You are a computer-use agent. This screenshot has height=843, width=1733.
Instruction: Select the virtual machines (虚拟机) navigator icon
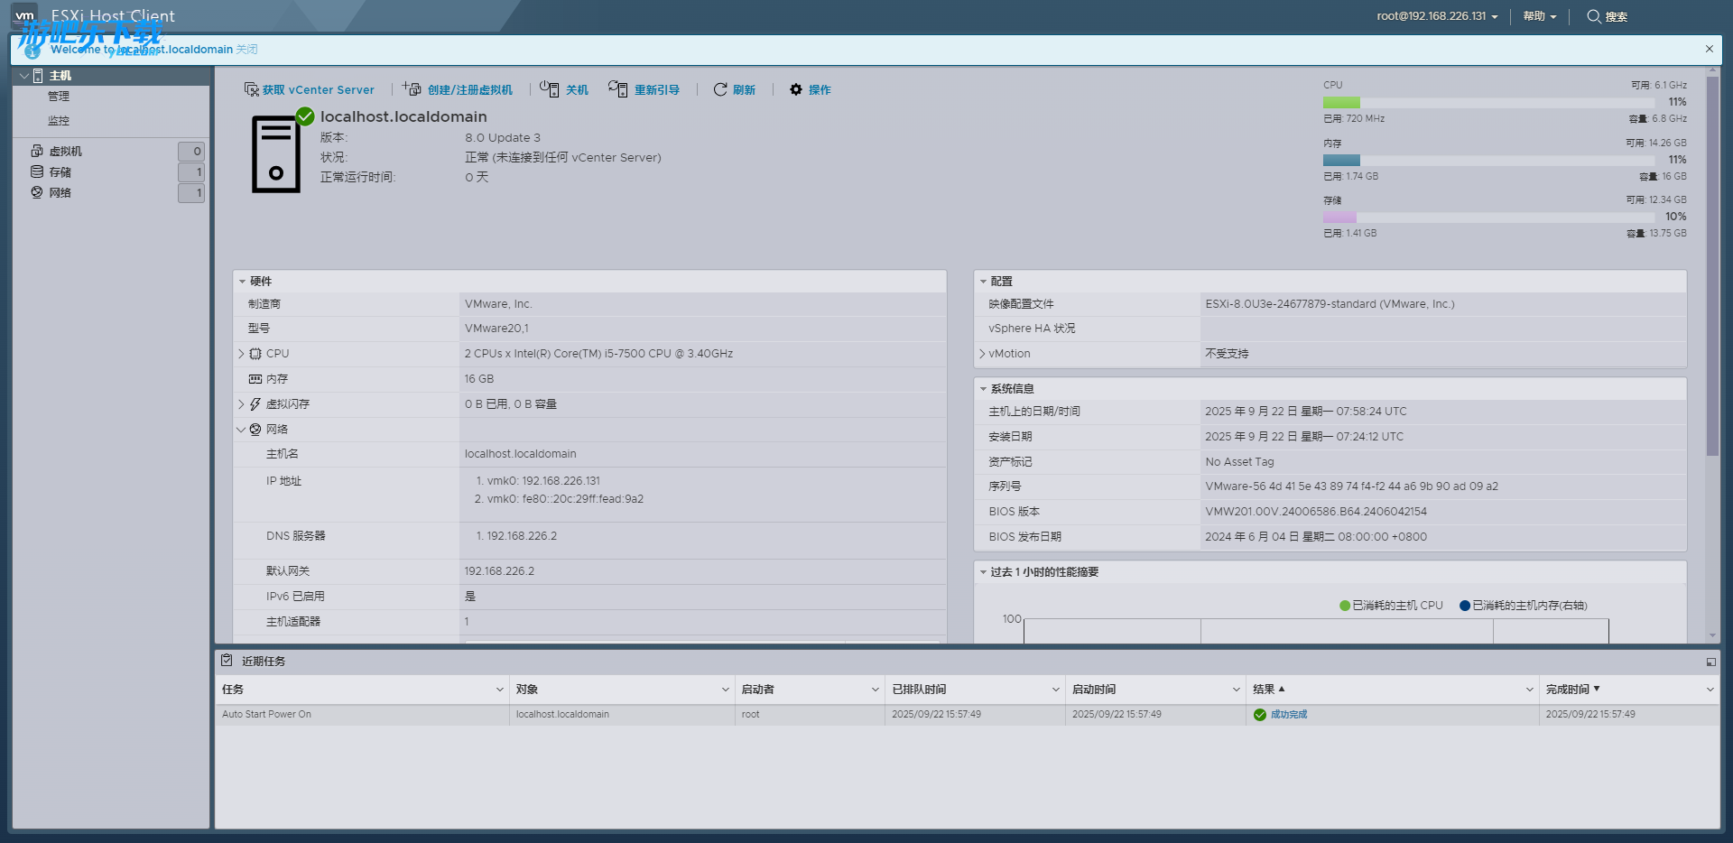click(x=37, y=151)
